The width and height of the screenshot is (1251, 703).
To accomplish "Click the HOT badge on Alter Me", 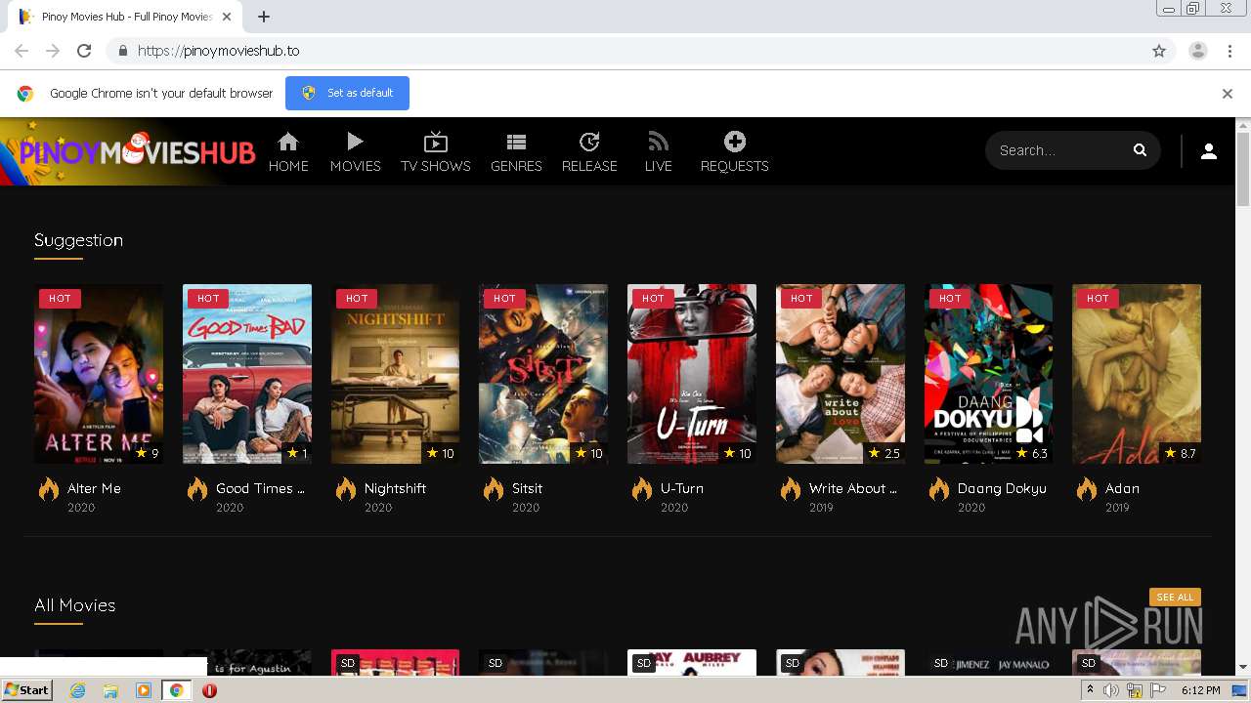I will click(x=60, y=298).
